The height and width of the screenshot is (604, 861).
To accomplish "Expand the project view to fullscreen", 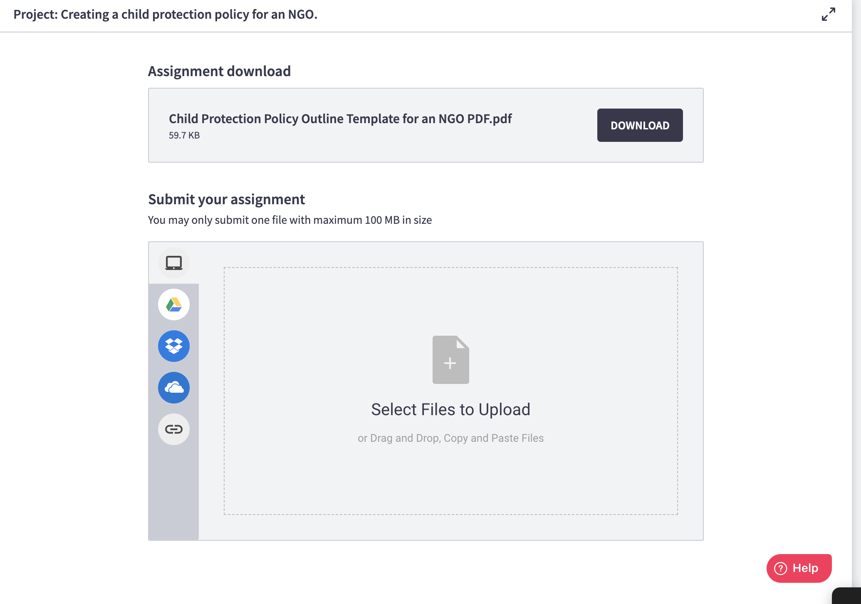I will 828,14.
